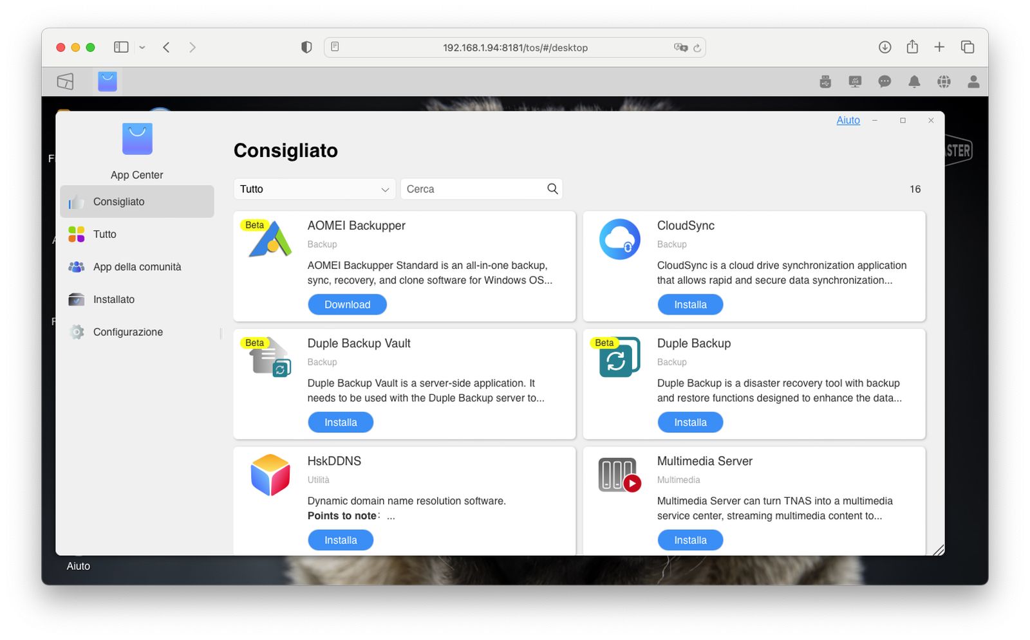Install Multimedia Server
This screenshot has height=640, width=1030.
tap(690, 540)
